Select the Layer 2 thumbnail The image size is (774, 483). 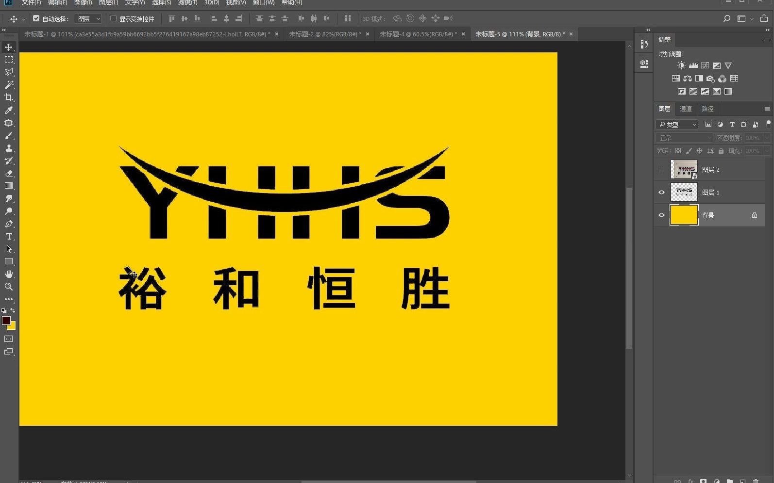684,170
